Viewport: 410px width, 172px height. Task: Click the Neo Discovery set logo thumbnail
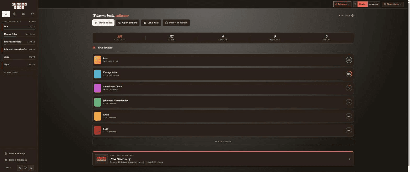[x=101, y=159]
